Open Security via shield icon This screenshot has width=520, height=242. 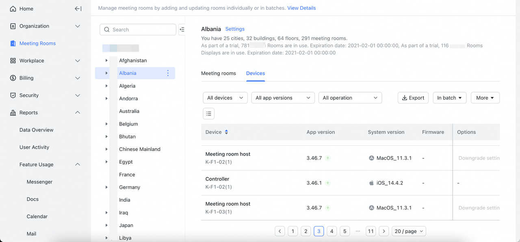click(13, 95)
